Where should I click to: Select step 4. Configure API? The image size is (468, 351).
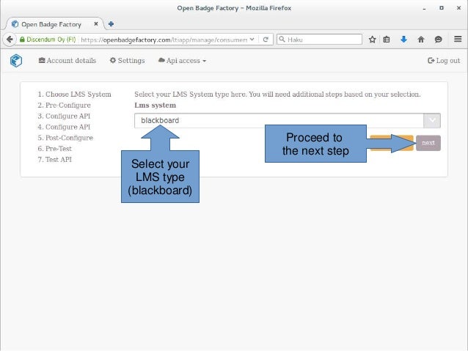(x=64, y=127)
